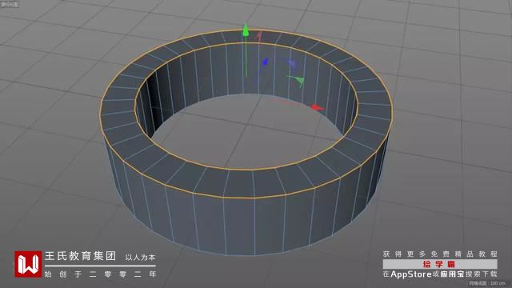Click the "100 cm" grid spacing readout
The width and height of the screenshot is (512, 288).
tap(498, 283)
